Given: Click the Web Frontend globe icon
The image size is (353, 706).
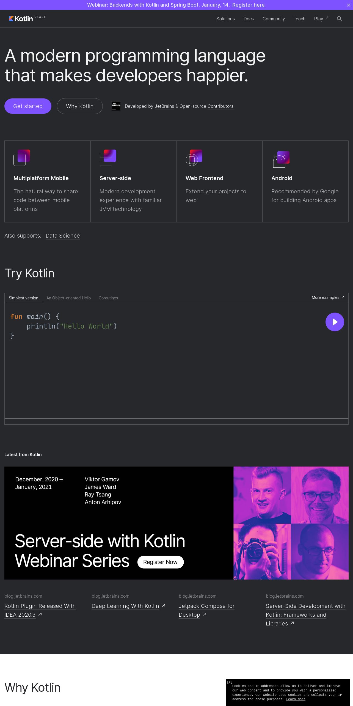Looking at the screenshot, I should tap(194, 158).
